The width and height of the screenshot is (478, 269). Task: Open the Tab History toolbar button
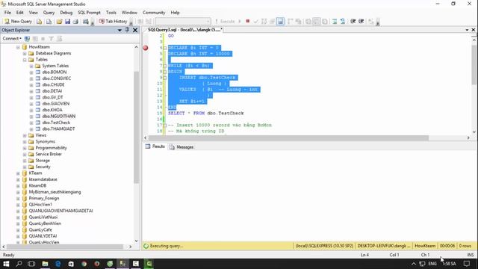tap(113, 22)
